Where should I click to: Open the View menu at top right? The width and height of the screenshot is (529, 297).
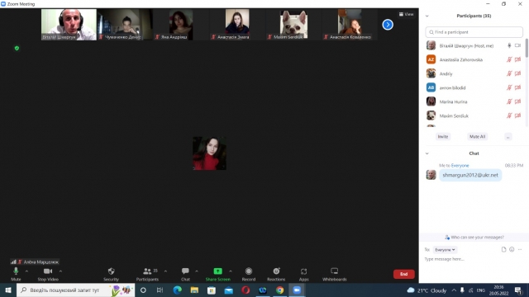point(406,14)
